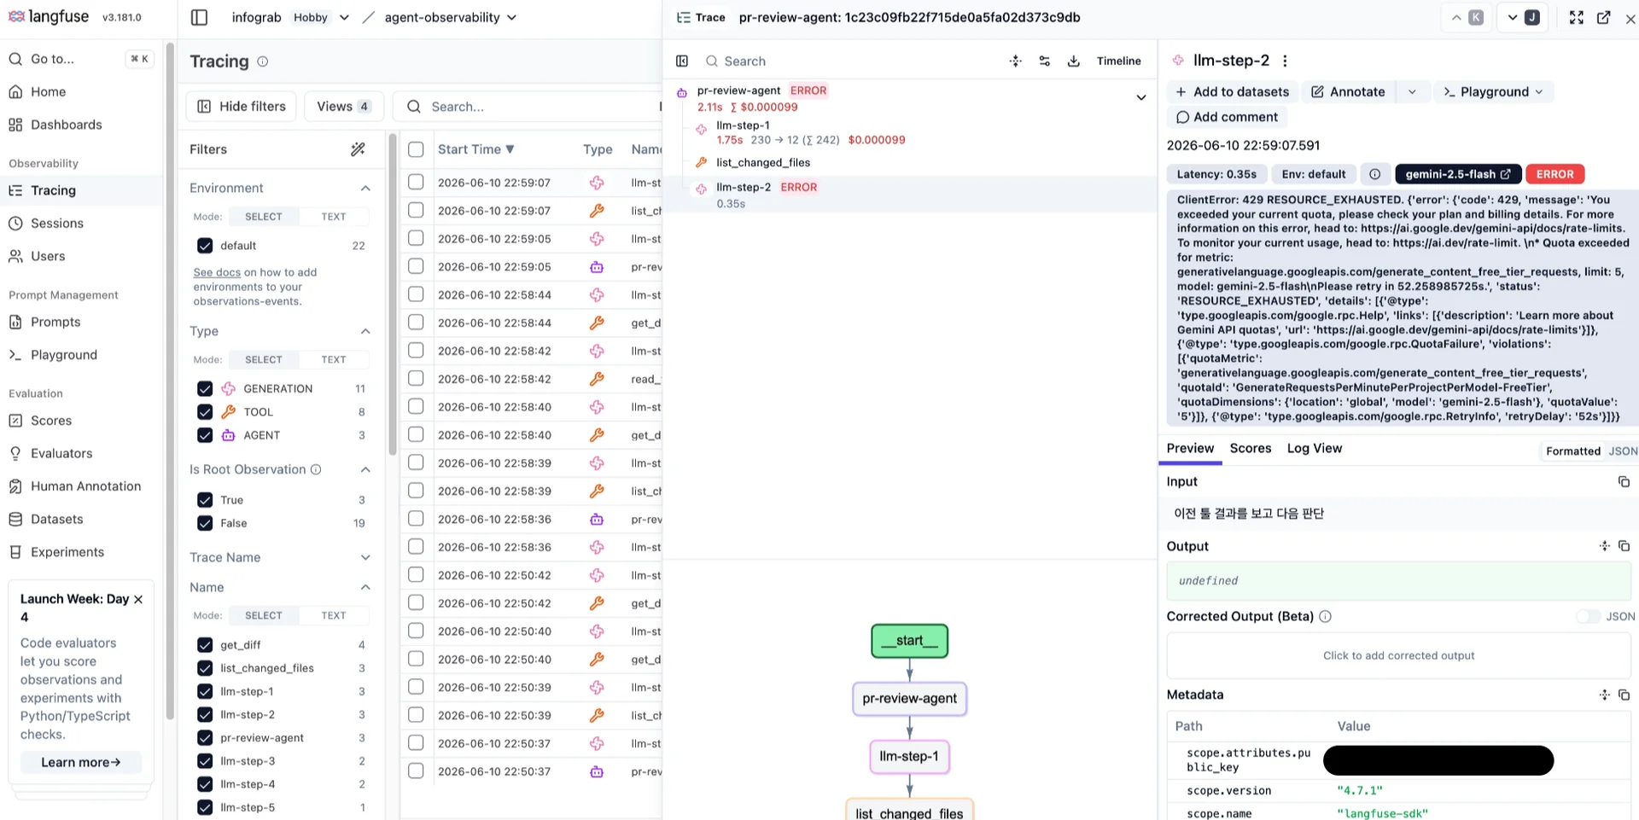Go to previous trace arrow
Screen dimensions: 1639x820
(x=1467, y=17)
